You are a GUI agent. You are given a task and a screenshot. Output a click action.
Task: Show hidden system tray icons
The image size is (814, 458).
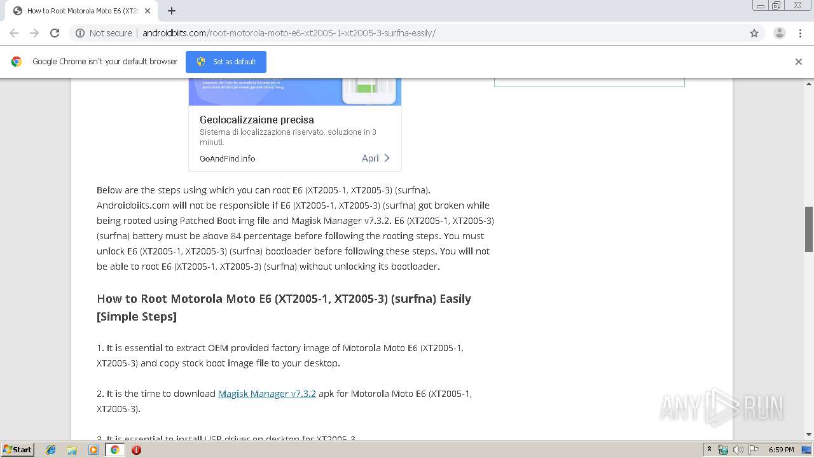[x=709, y=450]
